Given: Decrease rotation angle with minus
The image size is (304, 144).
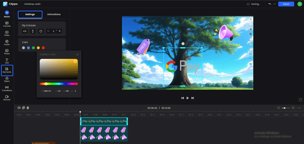Looking at the screenshot, I should [x=48, y=31].
